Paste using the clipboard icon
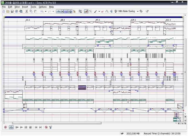 35,11
